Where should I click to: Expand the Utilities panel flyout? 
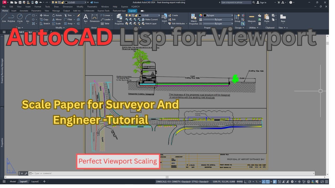[254, 27]
